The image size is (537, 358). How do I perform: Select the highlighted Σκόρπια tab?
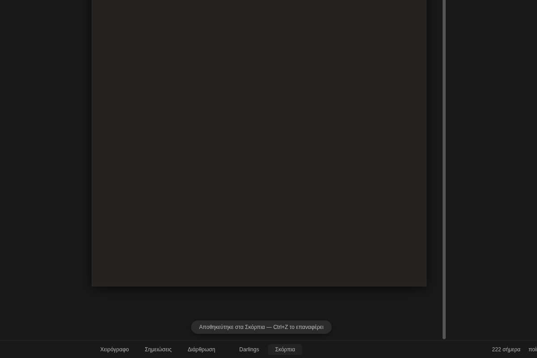(285, 349)
